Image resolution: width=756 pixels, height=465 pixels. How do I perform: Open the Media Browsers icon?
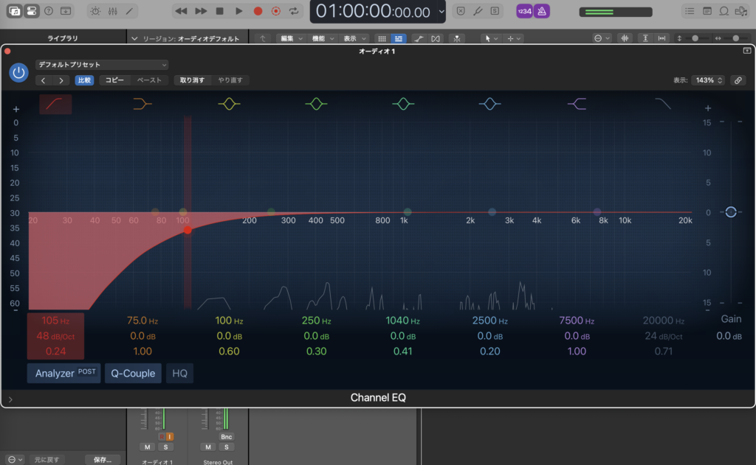click(741, 11)
